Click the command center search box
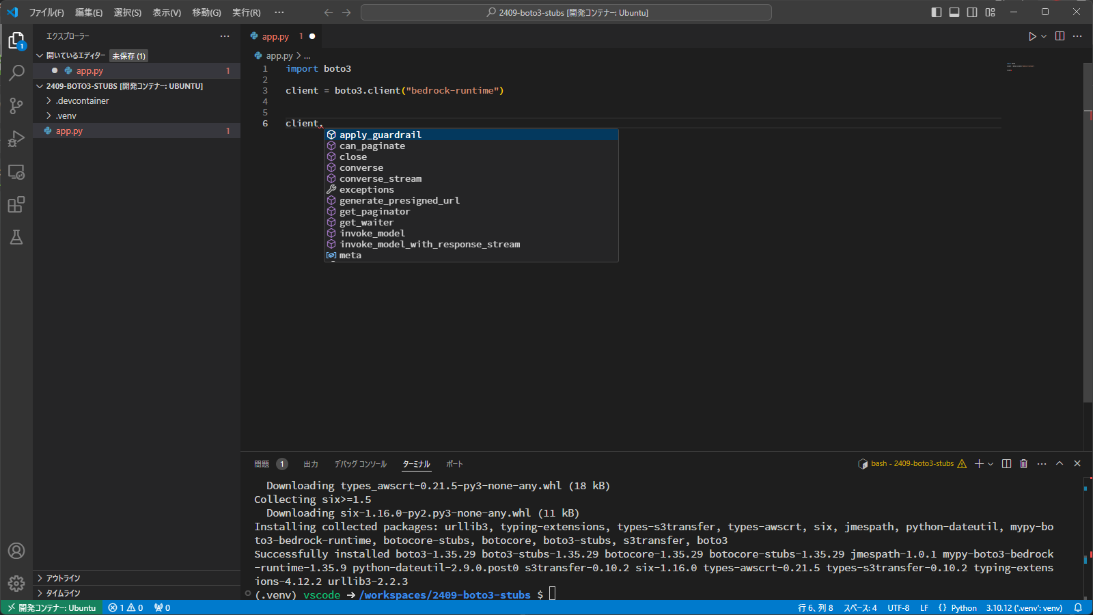 [566, 12]
